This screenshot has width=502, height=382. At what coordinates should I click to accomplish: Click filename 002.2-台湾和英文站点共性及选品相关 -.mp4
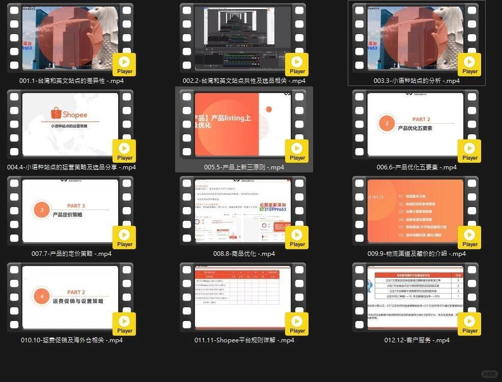coord(244,81)
